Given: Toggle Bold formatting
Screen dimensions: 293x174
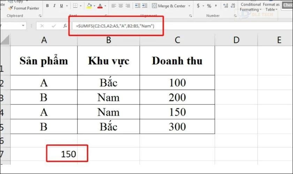Looking at the screenshot, I should (x=47, y=6).
